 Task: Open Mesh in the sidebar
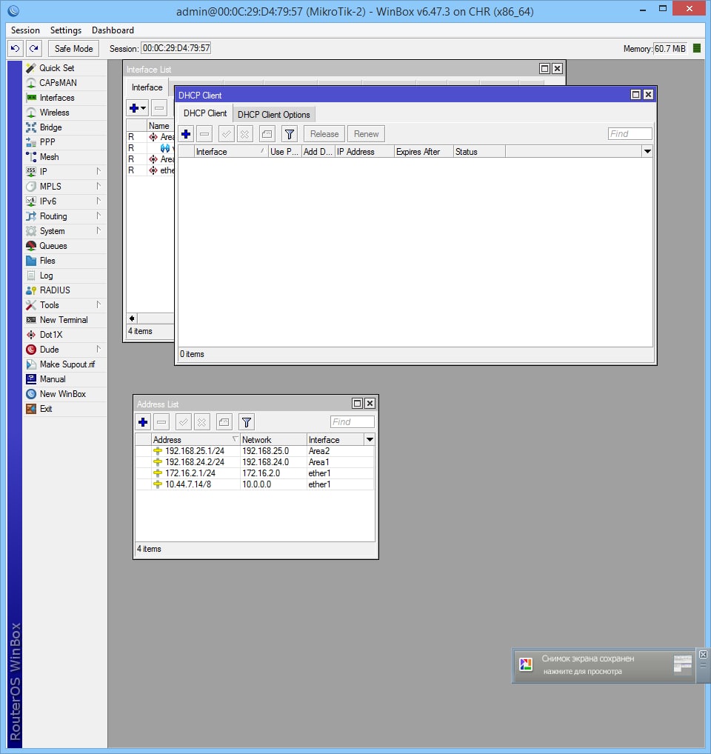(x=65, y=157)
